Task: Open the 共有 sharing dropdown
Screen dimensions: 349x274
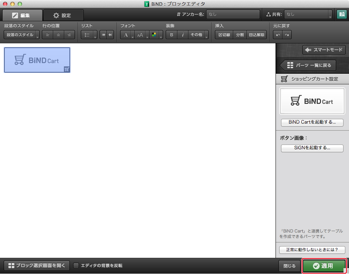Action: coord(308,14)
